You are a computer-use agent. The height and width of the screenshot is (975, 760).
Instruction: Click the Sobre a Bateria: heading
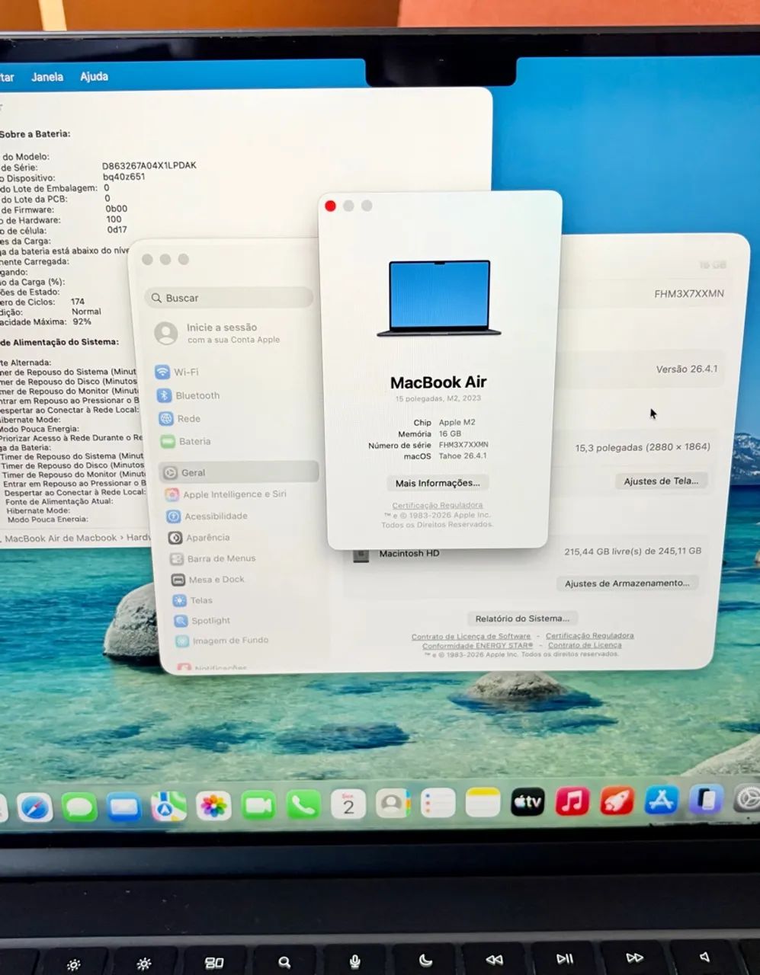coord(35,133)
